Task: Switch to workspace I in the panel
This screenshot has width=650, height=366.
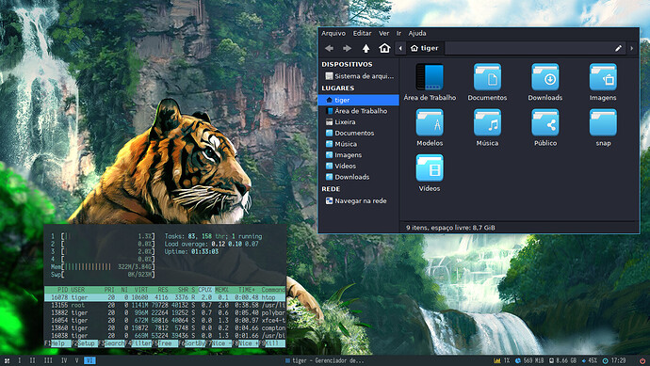Action: click(x=20, y=360)
